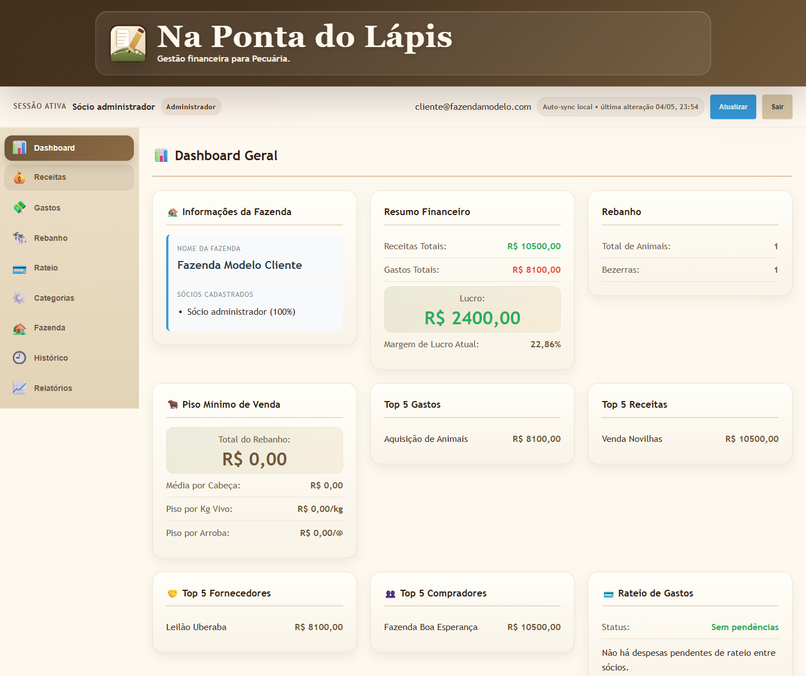806x676 pixels.
Task: Open the Receitas section
Action: tap(69, 177)
